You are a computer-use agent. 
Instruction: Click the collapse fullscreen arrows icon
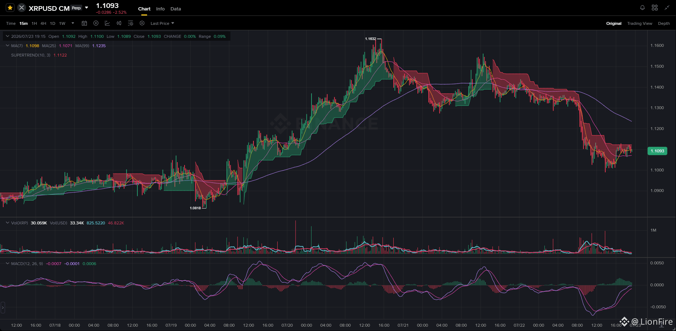(x=667, y=8)
